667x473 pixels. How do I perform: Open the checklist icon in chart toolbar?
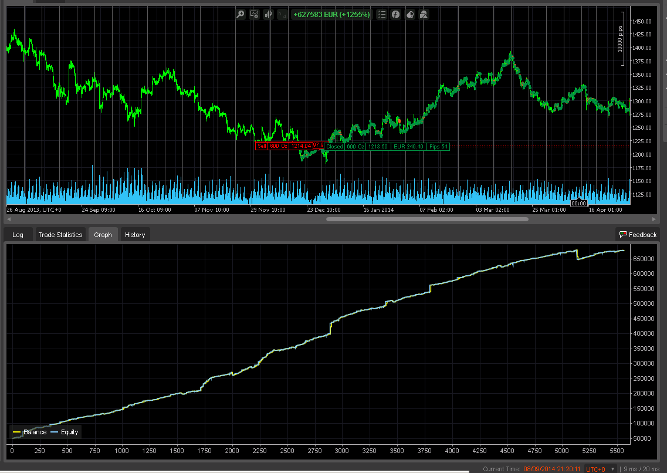point(381,15)
